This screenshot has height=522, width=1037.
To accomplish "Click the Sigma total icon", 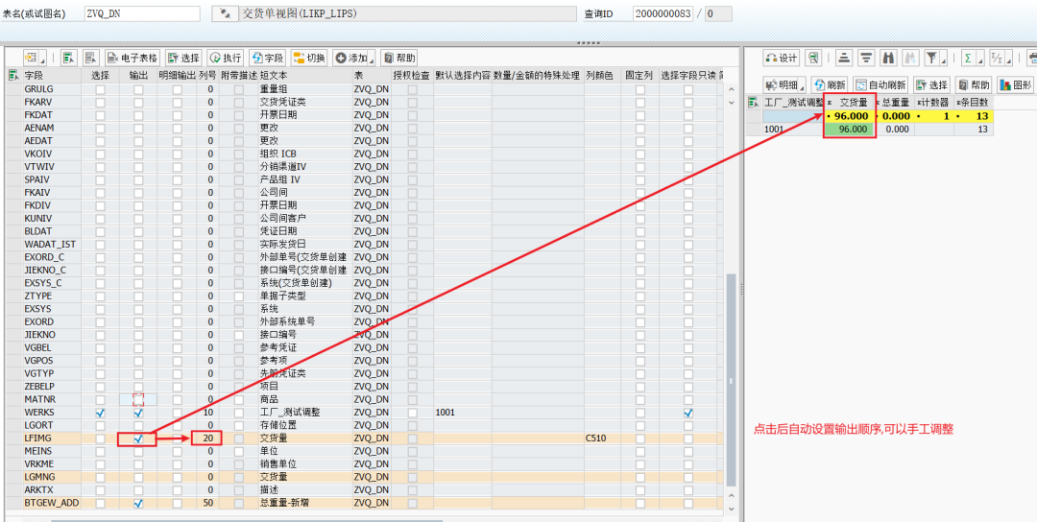I will tap(968, 58).
